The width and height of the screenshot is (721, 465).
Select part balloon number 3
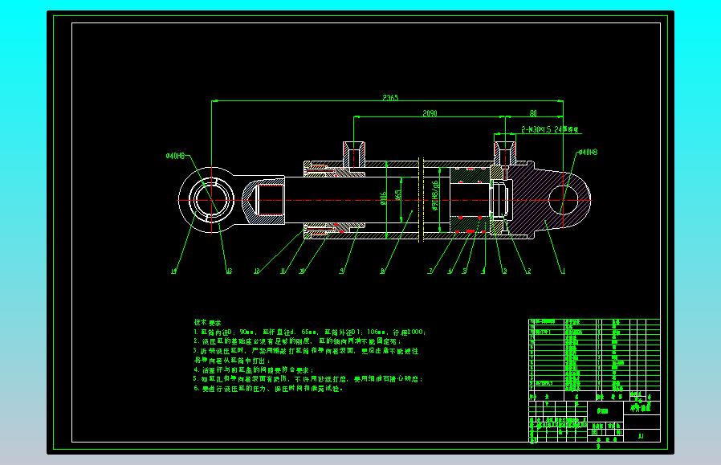tap(504, 271)
